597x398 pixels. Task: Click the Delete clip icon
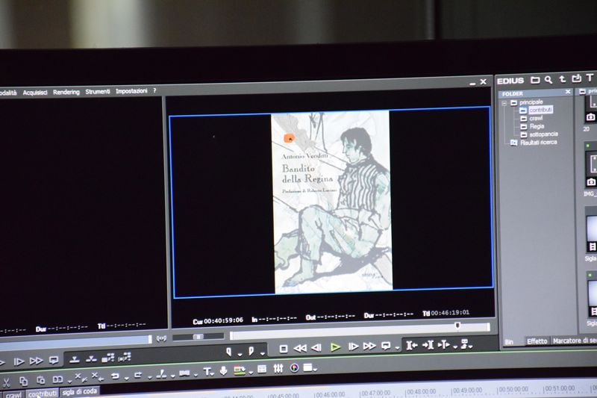81,378
